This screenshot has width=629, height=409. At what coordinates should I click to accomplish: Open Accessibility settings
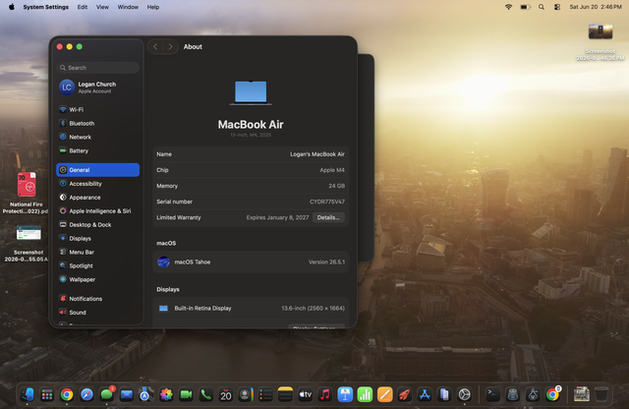pyautogui.click(x=98, y=184)
